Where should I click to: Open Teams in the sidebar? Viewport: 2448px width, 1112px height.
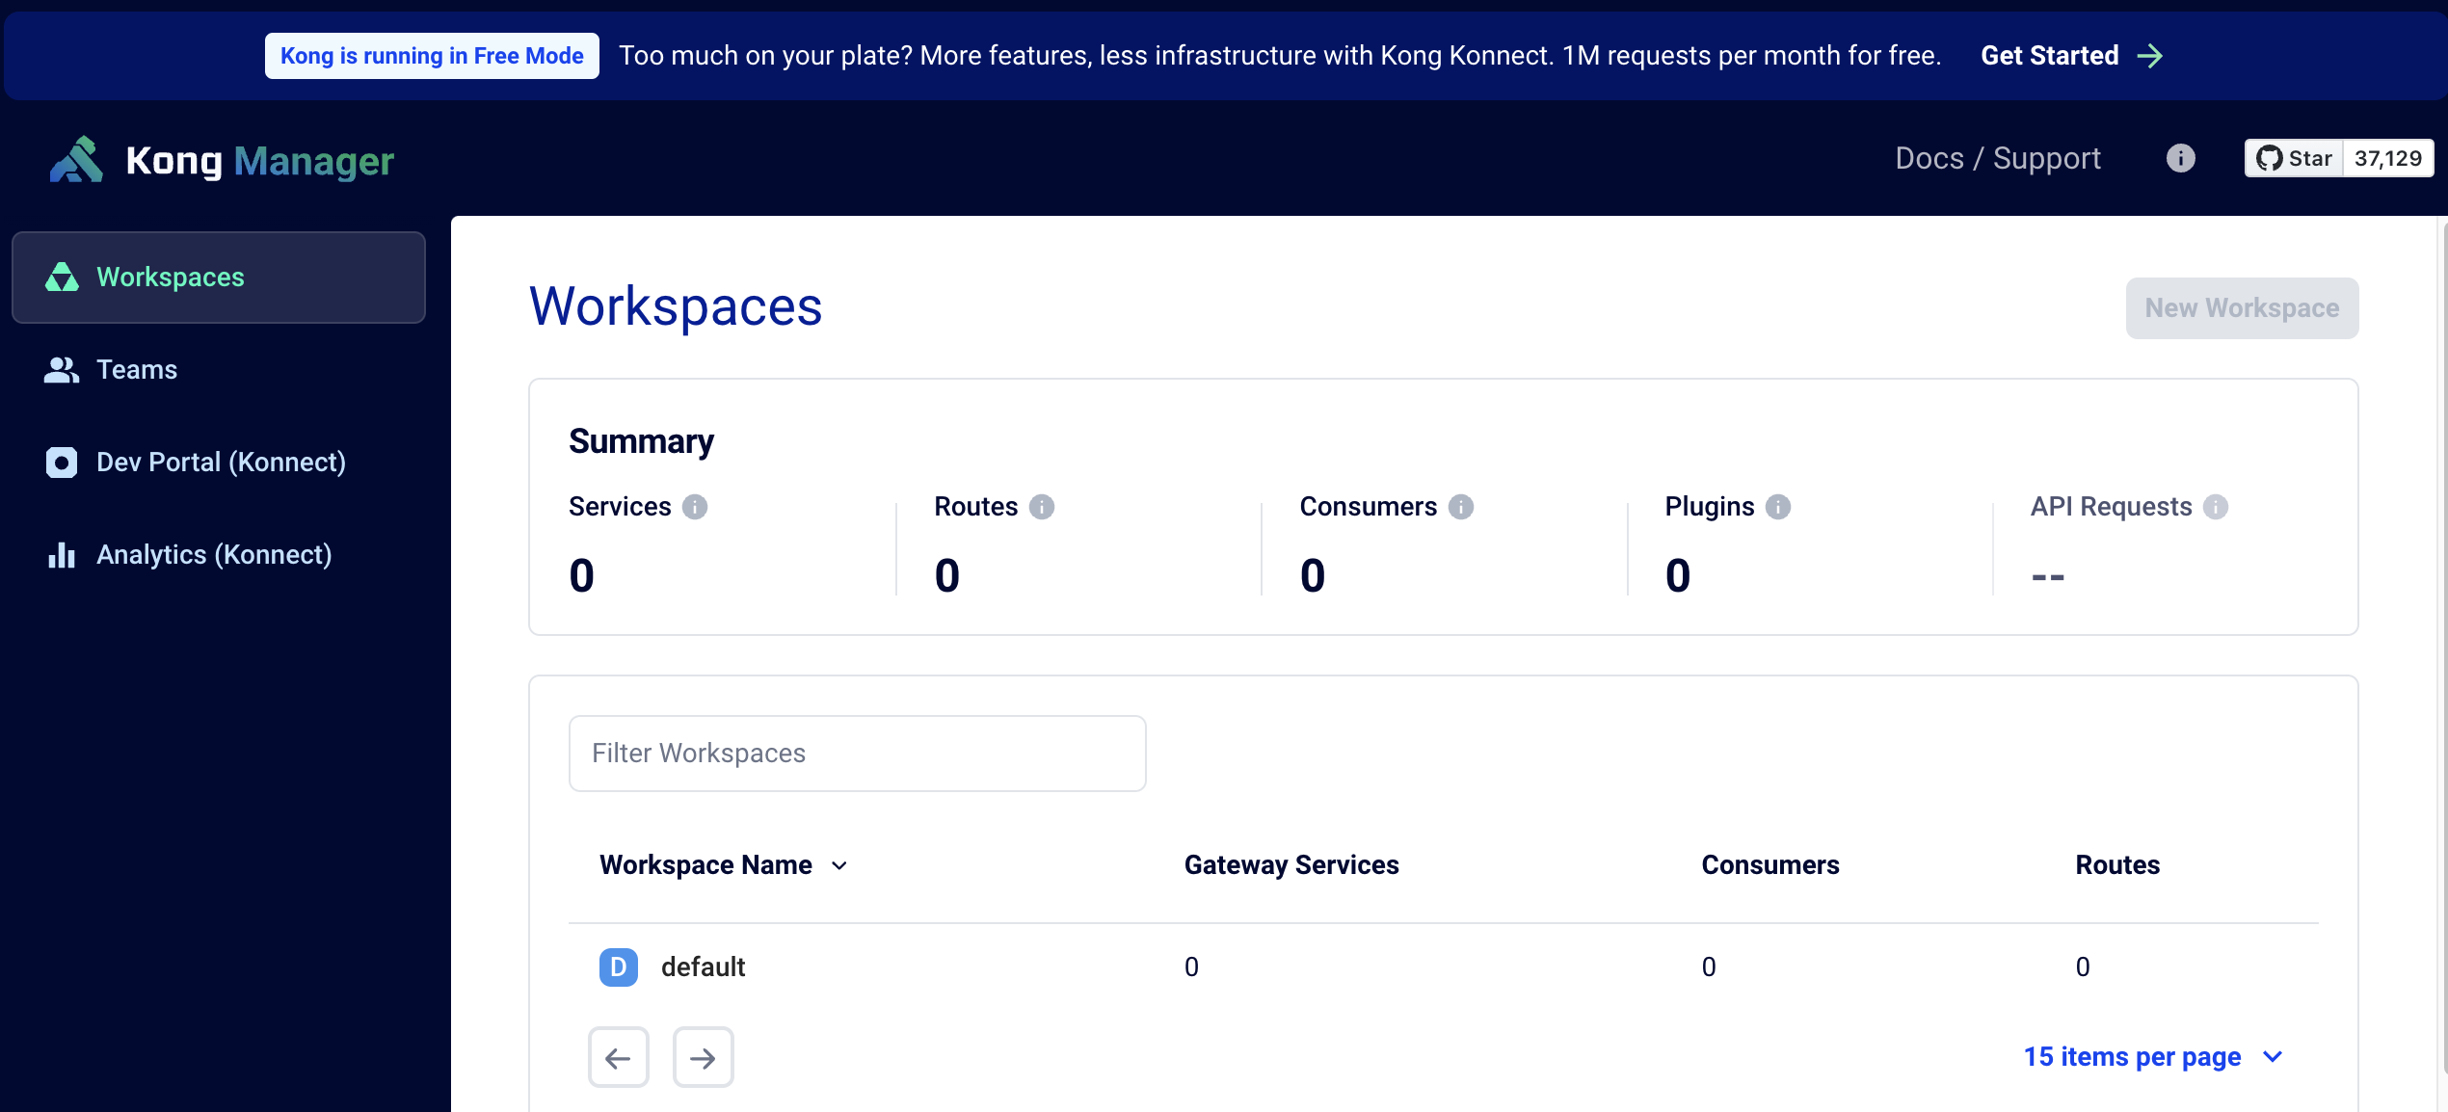coord(137,370)
